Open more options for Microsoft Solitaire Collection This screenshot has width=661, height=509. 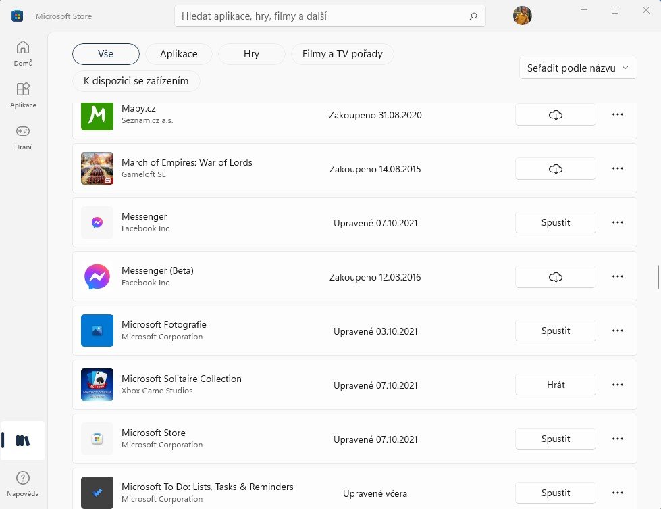[x=618, y=385]
